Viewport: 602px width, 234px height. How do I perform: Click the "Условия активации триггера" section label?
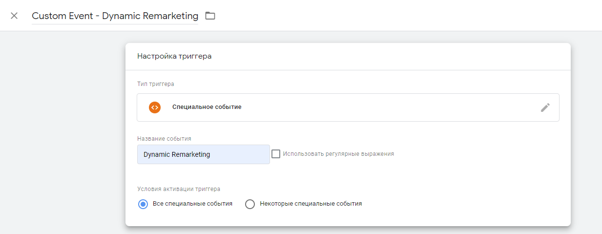tap(179, 189)
